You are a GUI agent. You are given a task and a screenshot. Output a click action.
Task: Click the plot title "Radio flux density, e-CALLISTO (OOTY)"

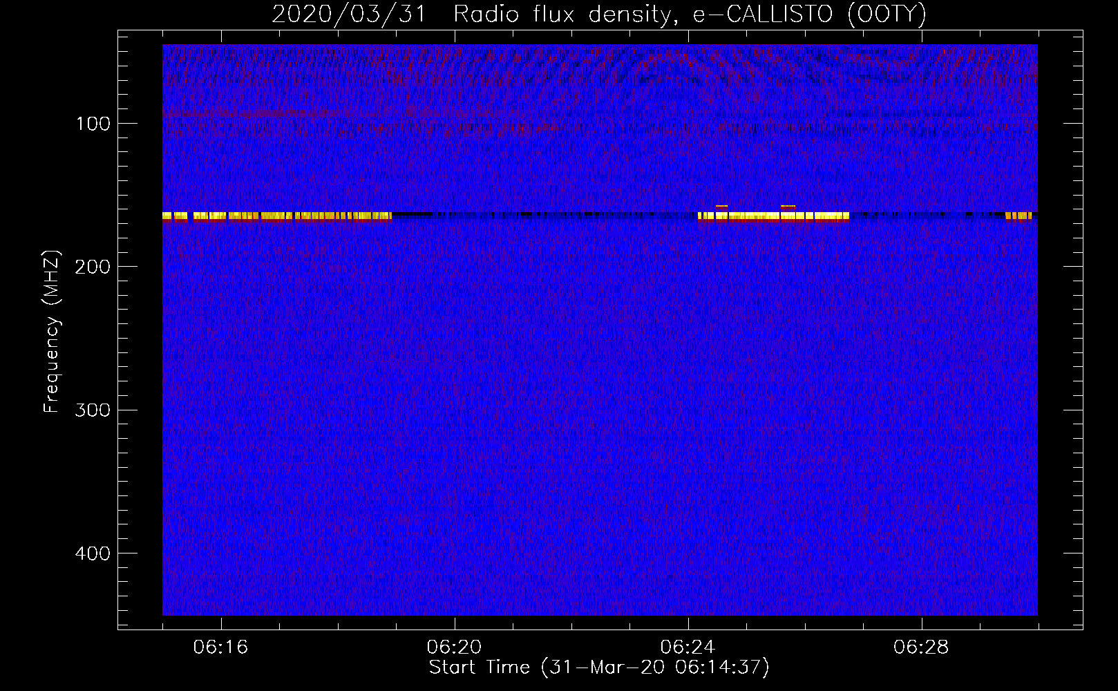[690, 15]
